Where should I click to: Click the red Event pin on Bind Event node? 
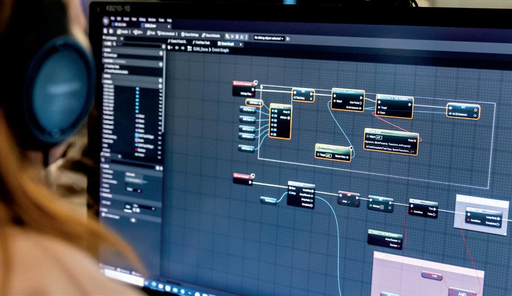pyautogui.click(x=379, y=112)
